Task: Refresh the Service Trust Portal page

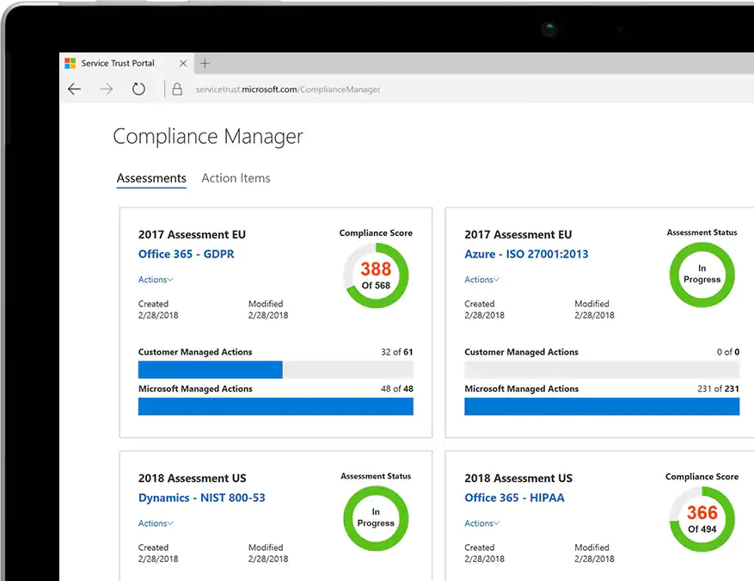Action: pos(138,89)
